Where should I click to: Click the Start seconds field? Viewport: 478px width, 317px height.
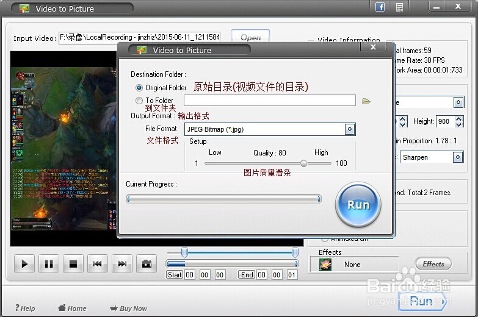(x=220, y=275)
